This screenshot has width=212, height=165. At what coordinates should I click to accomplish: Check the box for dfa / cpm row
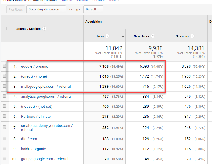pos(4,138)
